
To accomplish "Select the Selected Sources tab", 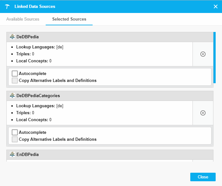I will [69, 19].
